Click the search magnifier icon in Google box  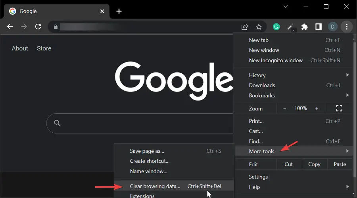tap(57, 123)
